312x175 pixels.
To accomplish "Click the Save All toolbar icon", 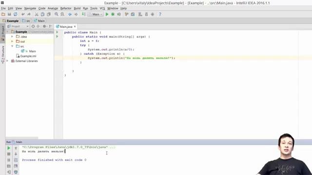I will 9,14.
